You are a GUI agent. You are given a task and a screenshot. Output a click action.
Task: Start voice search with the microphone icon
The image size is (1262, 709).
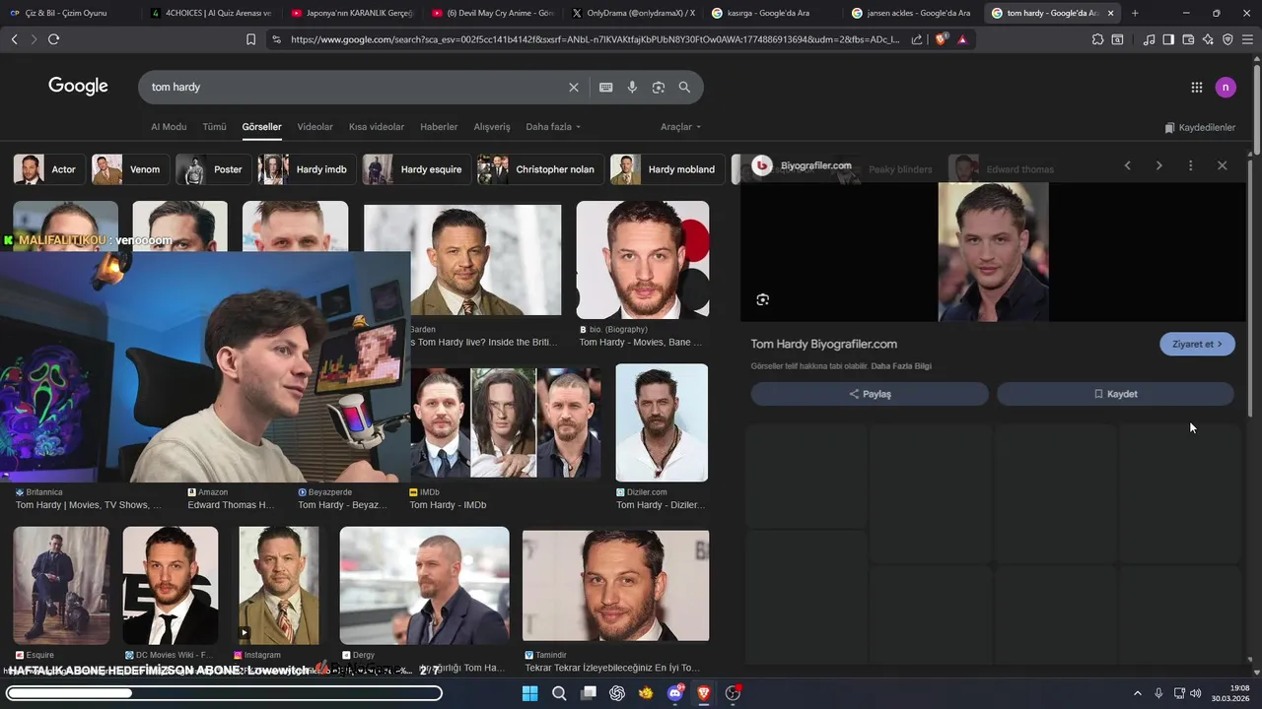pyautogui.click(x=632, y=88)
